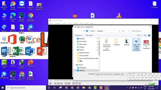Change the view layout icon
161x90 pixels.
click(x=138, y=35)
